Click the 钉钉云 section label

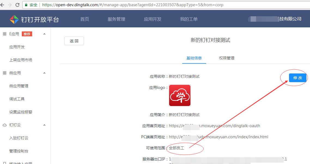(x=15, y=125)
